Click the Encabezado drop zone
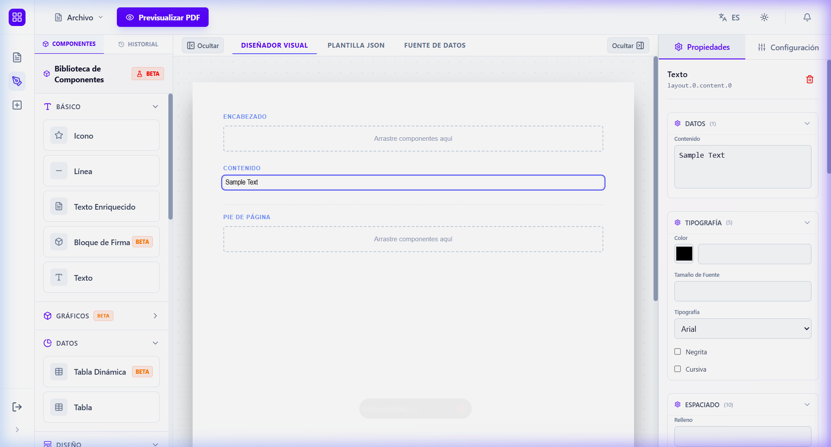831x447 pixels. pyautogui.click(x=413, y=139)
